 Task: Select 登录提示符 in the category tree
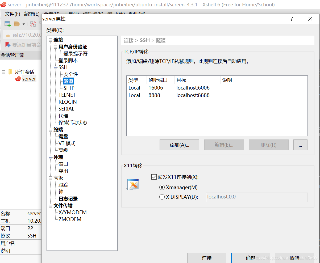[76, 54]
